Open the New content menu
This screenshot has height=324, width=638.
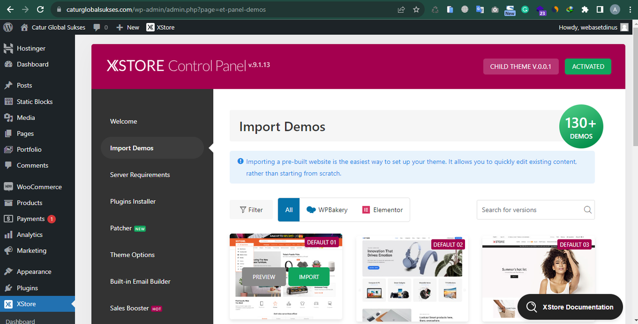128,27
